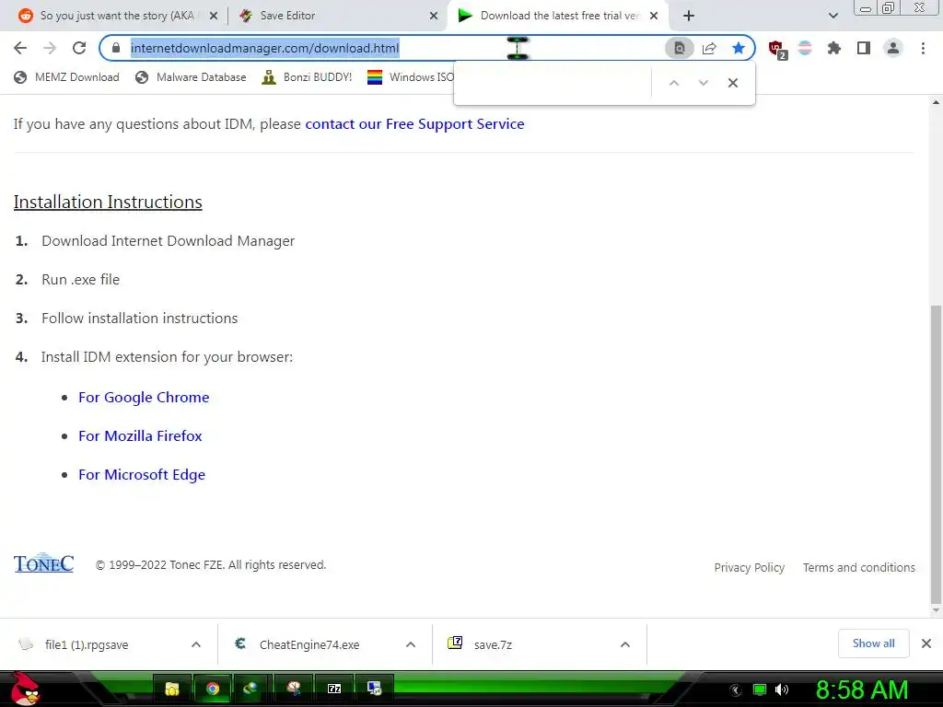Screen dimensions: 943x707
Task: Click the striped extension icon beside uBlock
Action: (x=805, y=48)
